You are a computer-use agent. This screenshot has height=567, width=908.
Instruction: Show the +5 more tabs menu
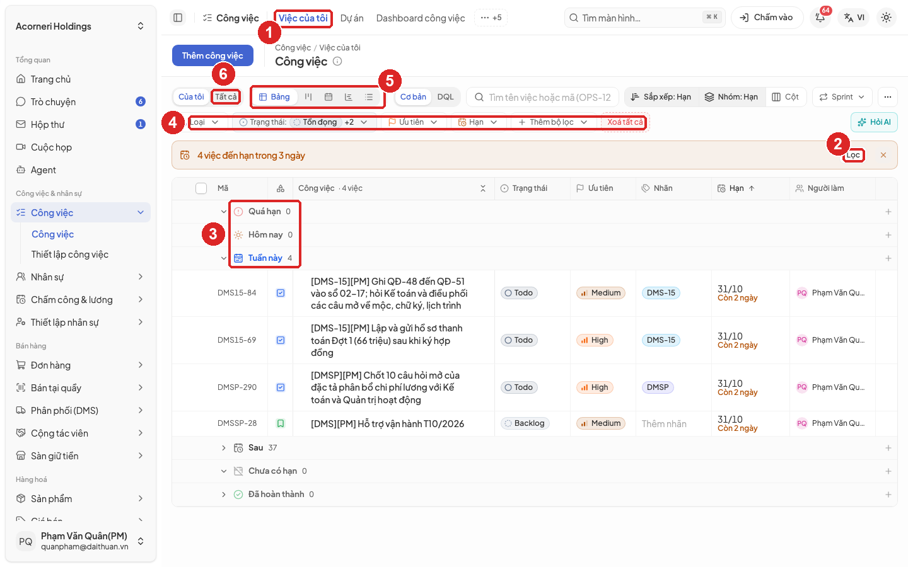click(x=491, y=18)
